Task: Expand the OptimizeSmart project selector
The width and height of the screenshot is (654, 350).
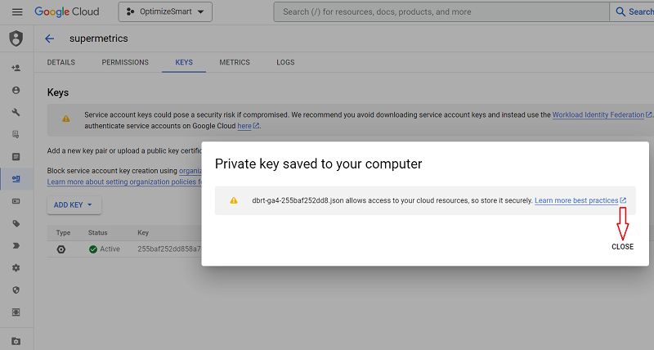Action: 165,11
